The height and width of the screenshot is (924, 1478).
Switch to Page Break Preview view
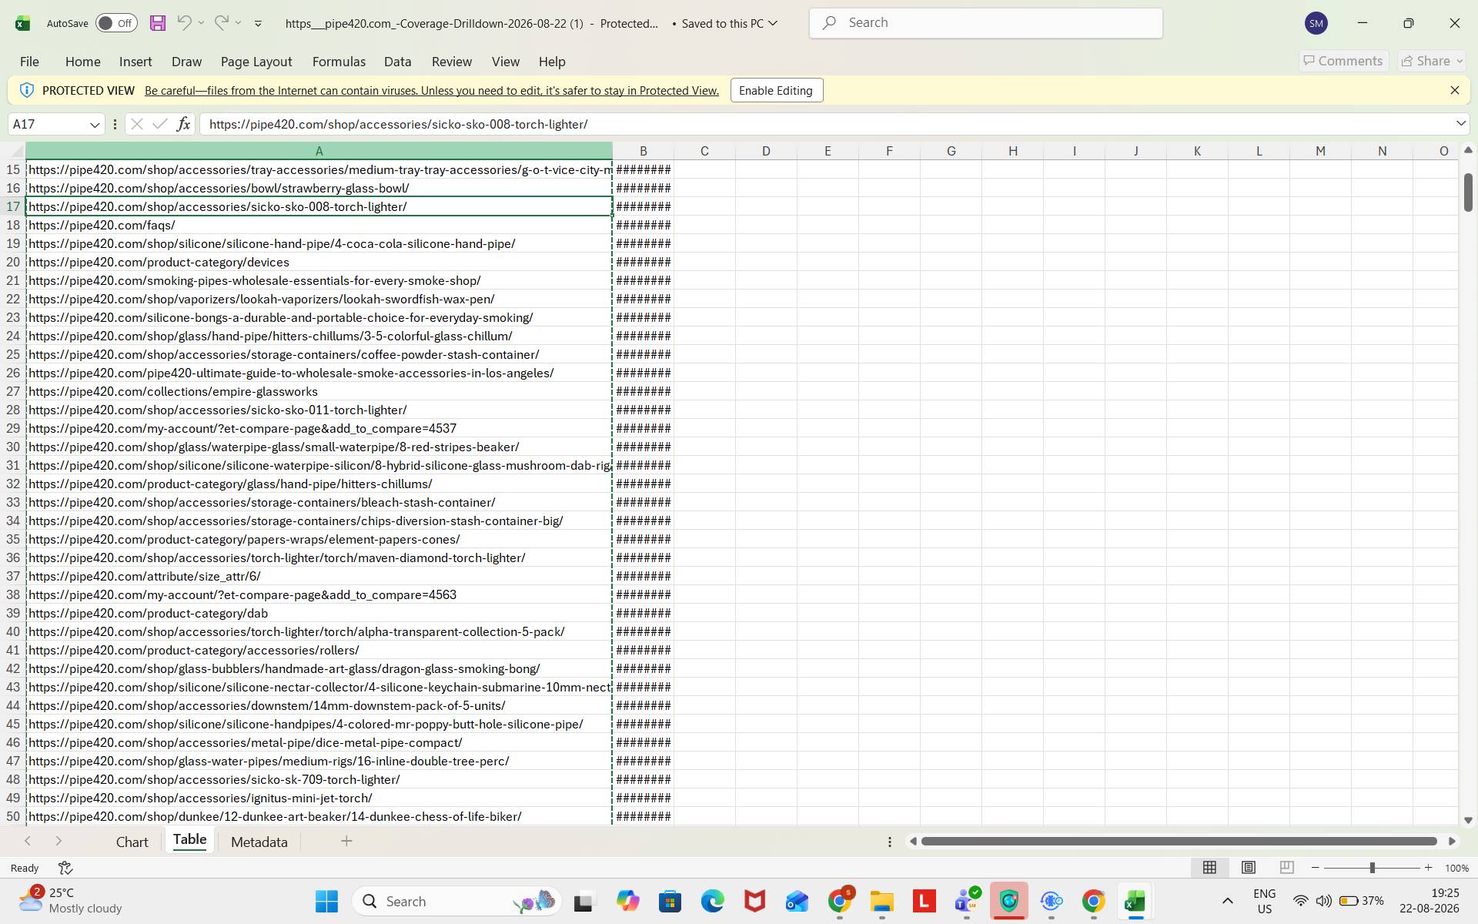click(x=1286, y=868)
